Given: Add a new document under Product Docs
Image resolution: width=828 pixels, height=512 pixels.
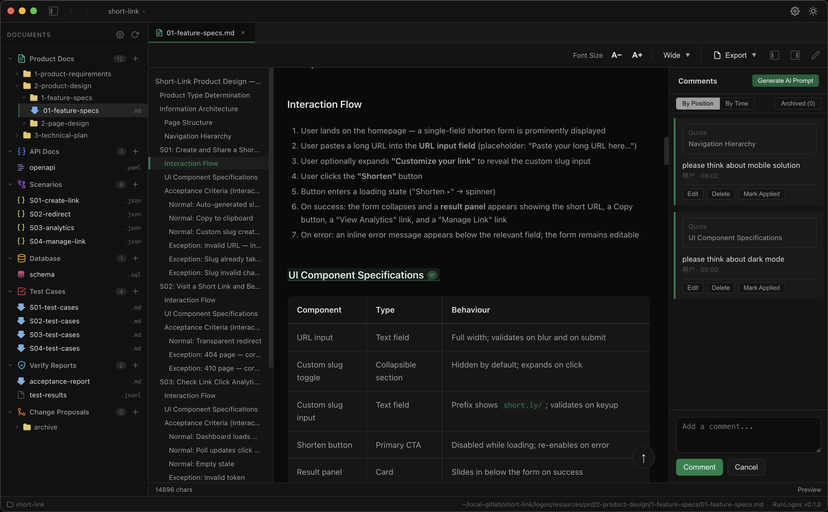Looking at the screenshot, I should coord(135,59).
